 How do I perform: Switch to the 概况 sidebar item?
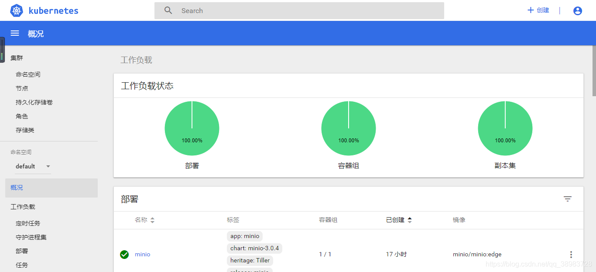click(16, 188)
